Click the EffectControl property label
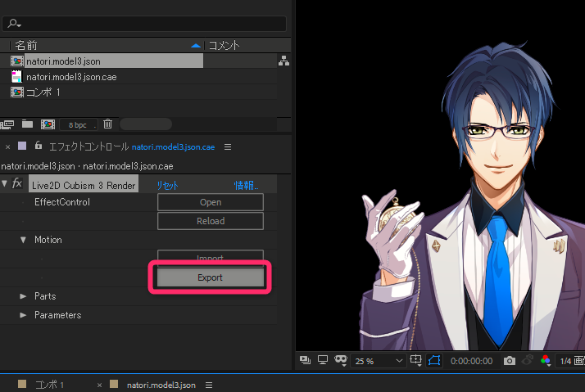 tap(62, 202)
